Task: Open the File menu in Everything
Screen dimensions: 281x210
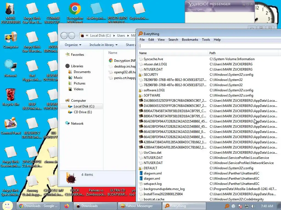Action: point(142,40)
